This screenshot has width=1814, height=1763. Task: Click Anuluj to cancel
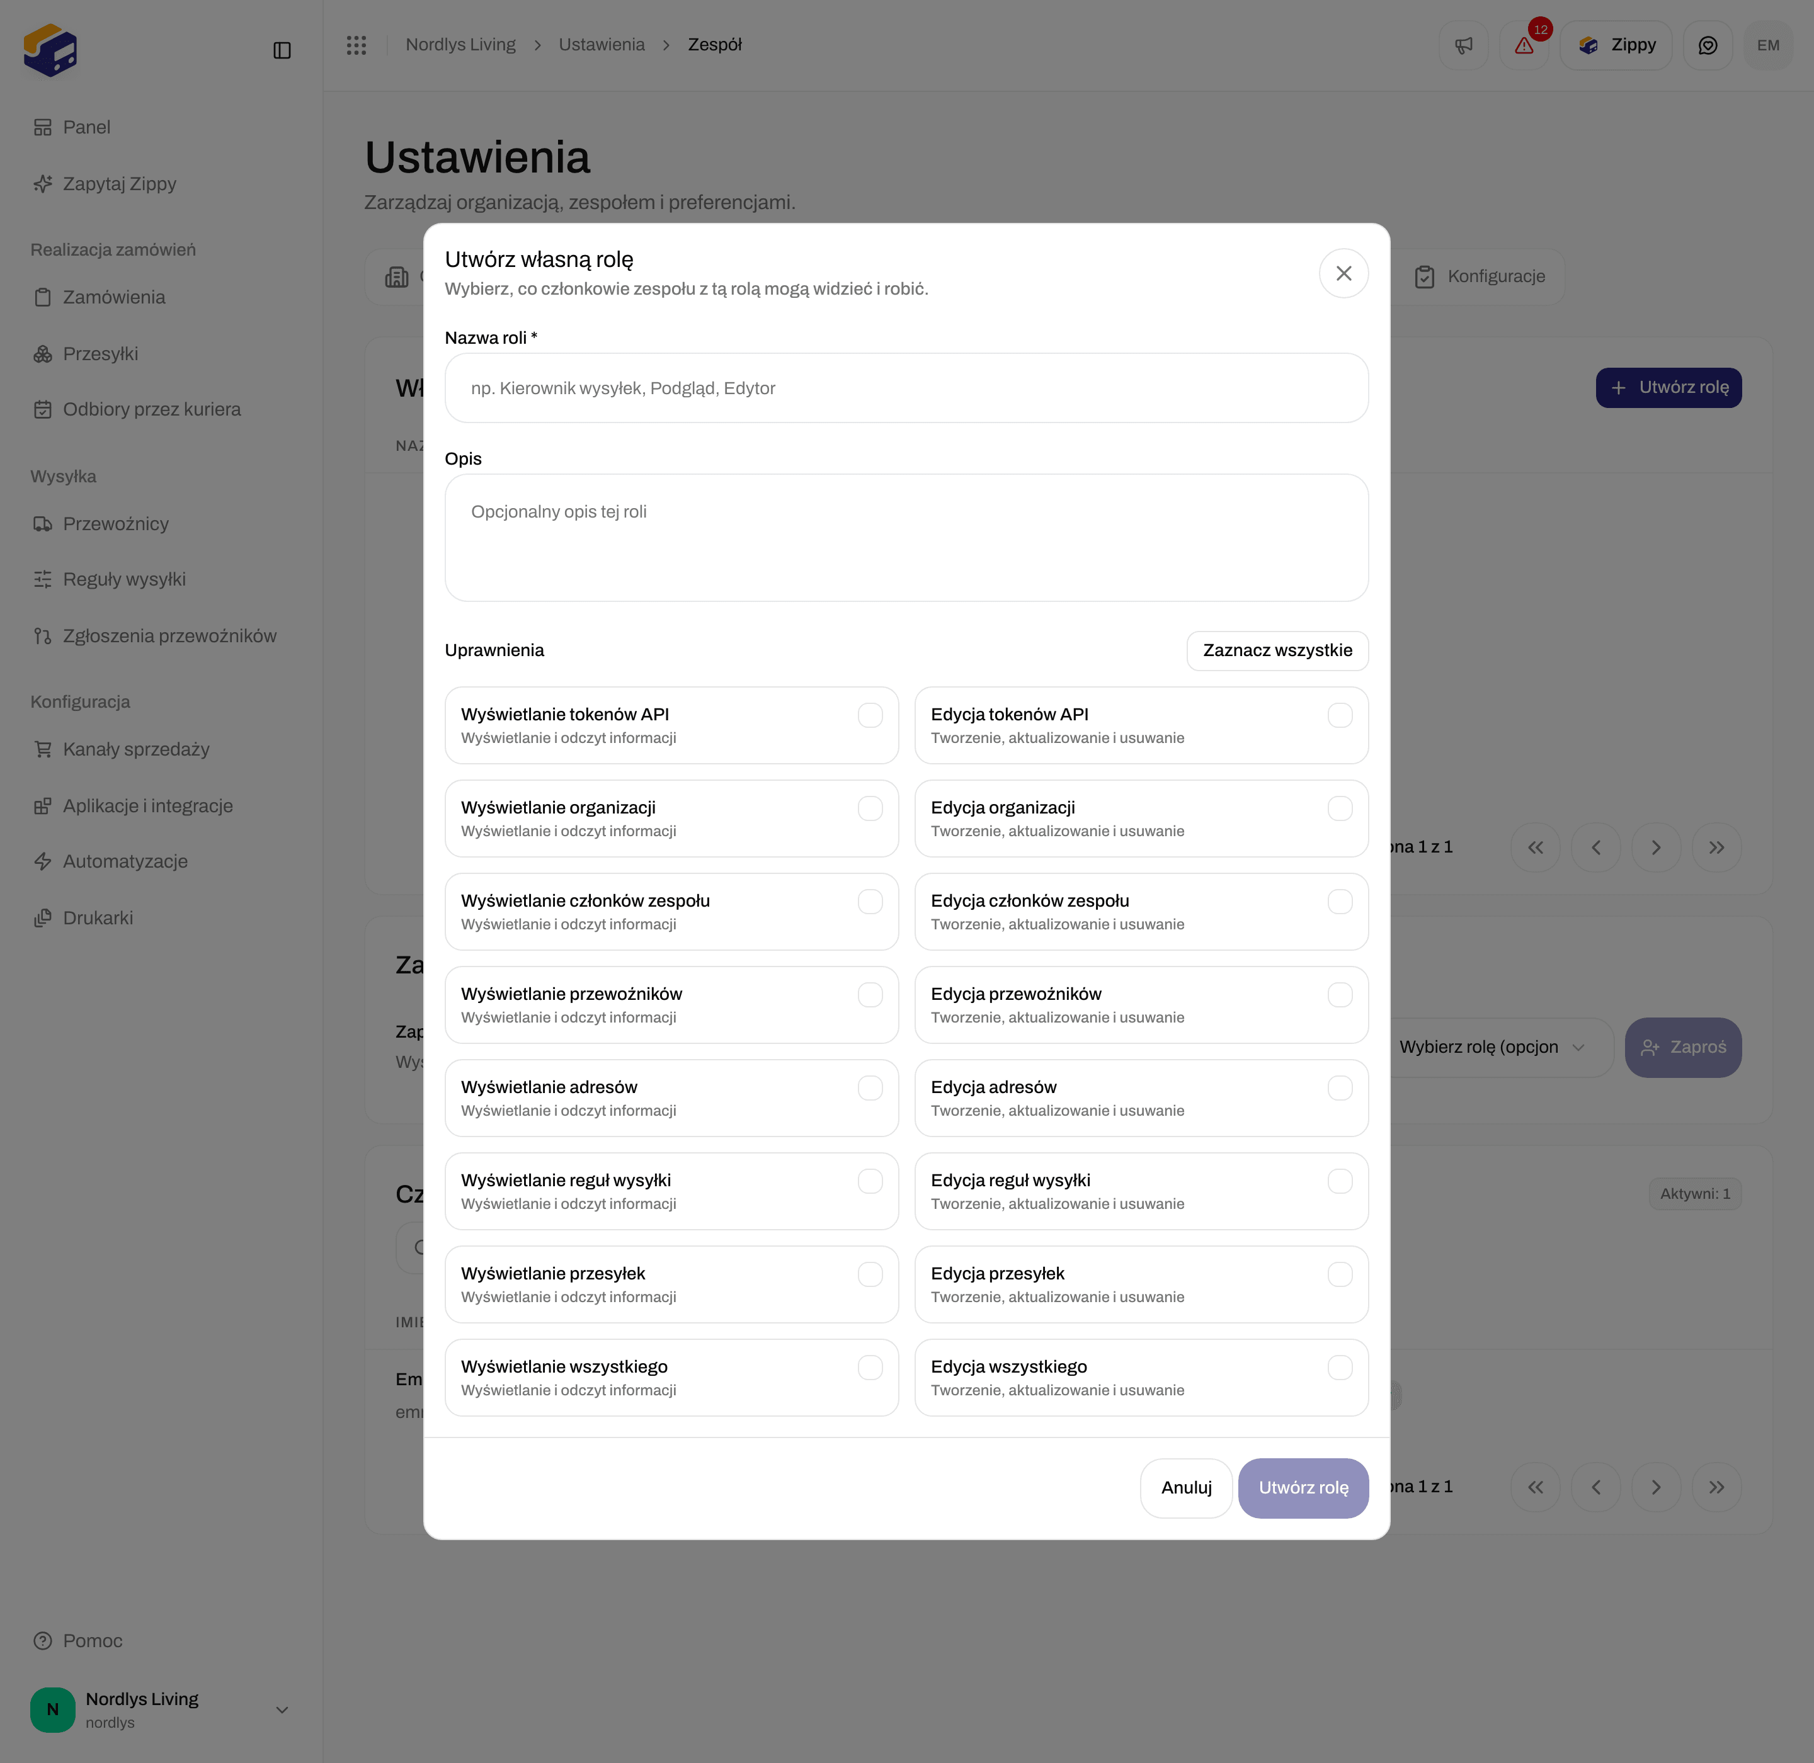[x=1186, y=1487]
